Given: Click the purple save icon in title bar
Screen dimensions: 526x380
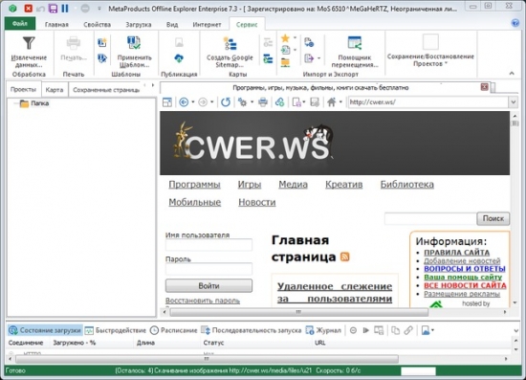Looking at the screenshot, I should coord(53,8).
